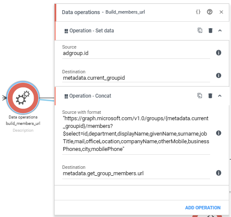Screen dimensions: 231x217
Task: Close the Data operations panel
Action: 221,12
